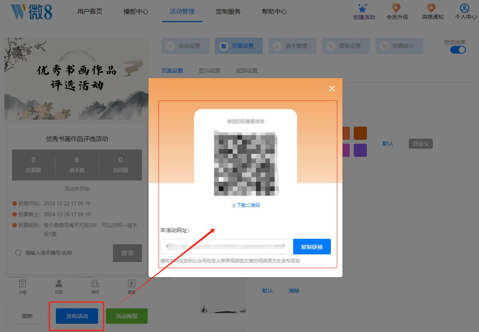The height and width of the screenshot is (332, 479).
Task: Click the 请输入选手编号/名称 search field
Action: click(x=63, y=253)
